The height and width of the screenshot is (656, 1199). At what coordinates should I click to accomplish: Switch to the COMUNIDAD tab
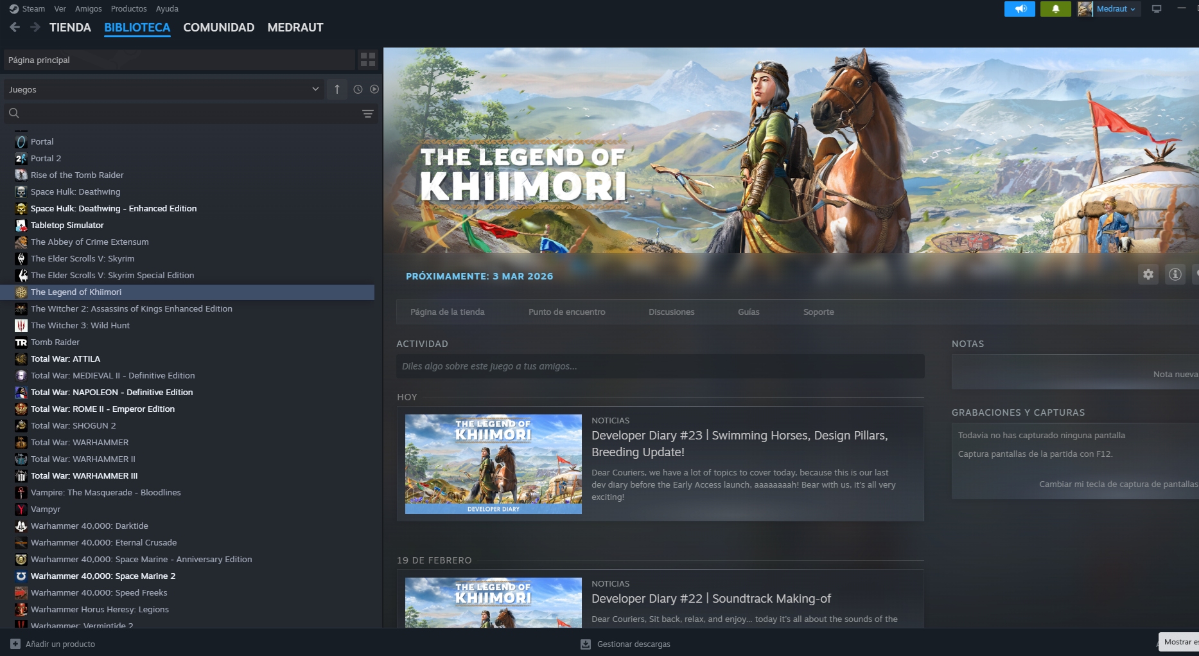pos(219,28)
